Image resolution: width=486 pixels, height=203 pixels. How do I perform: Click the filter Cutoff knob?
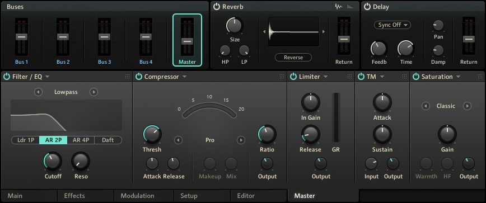pyautogui.click(x=53, y=161)
